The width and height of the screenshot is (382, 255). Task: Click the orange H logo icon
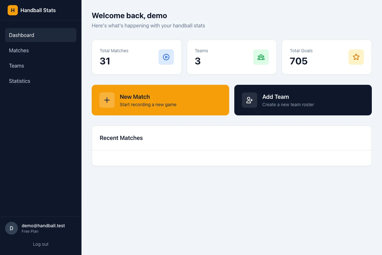coord(13,10)
